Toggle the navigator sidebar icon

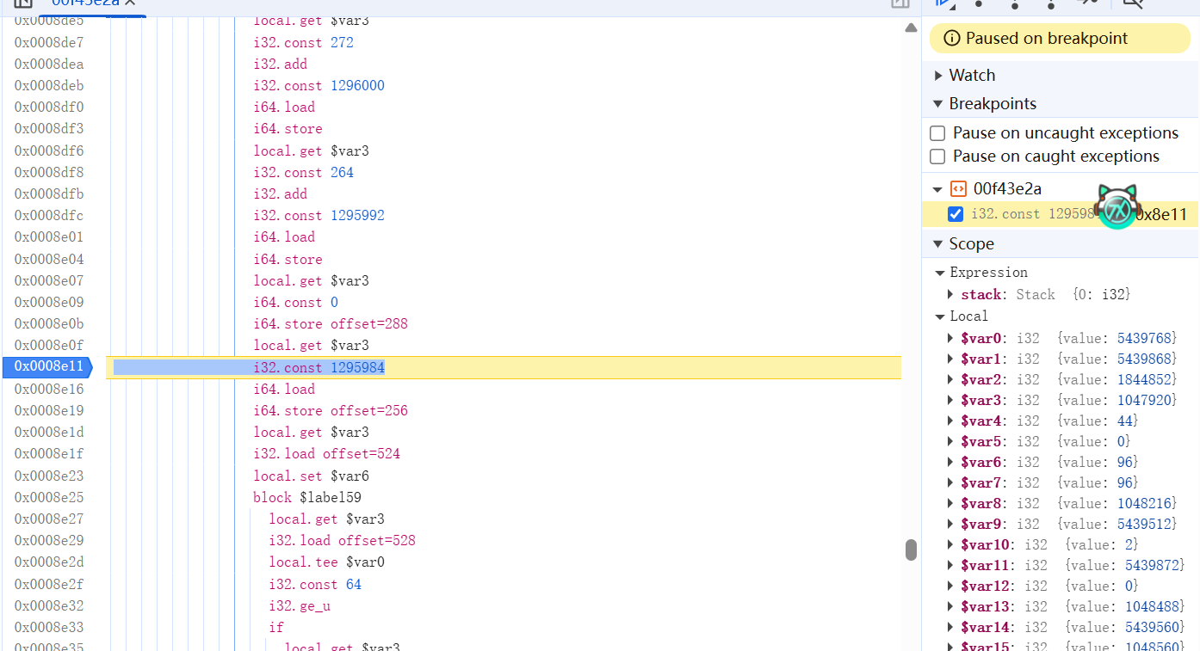click(22, 3)
